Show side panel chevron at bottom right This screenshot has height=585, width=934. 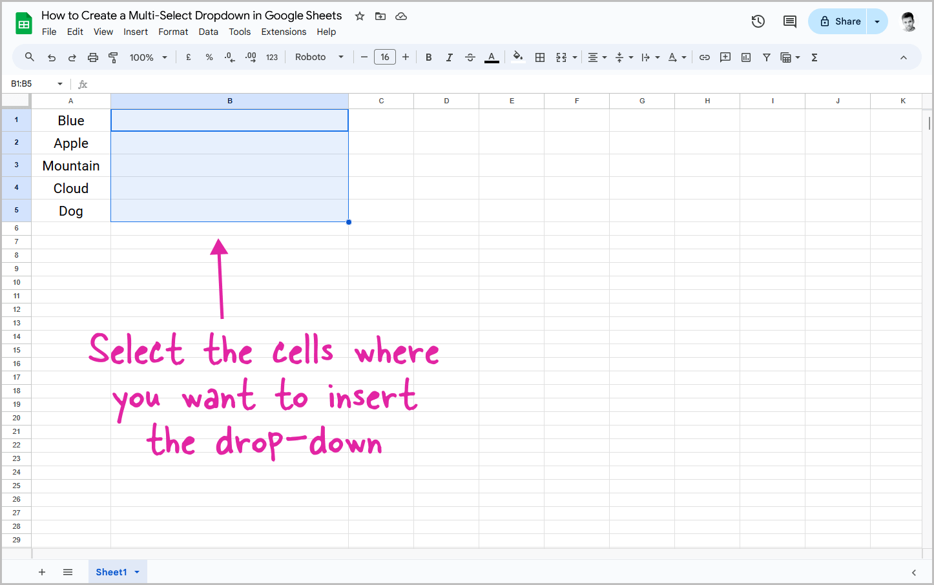[x=913, y=573]
